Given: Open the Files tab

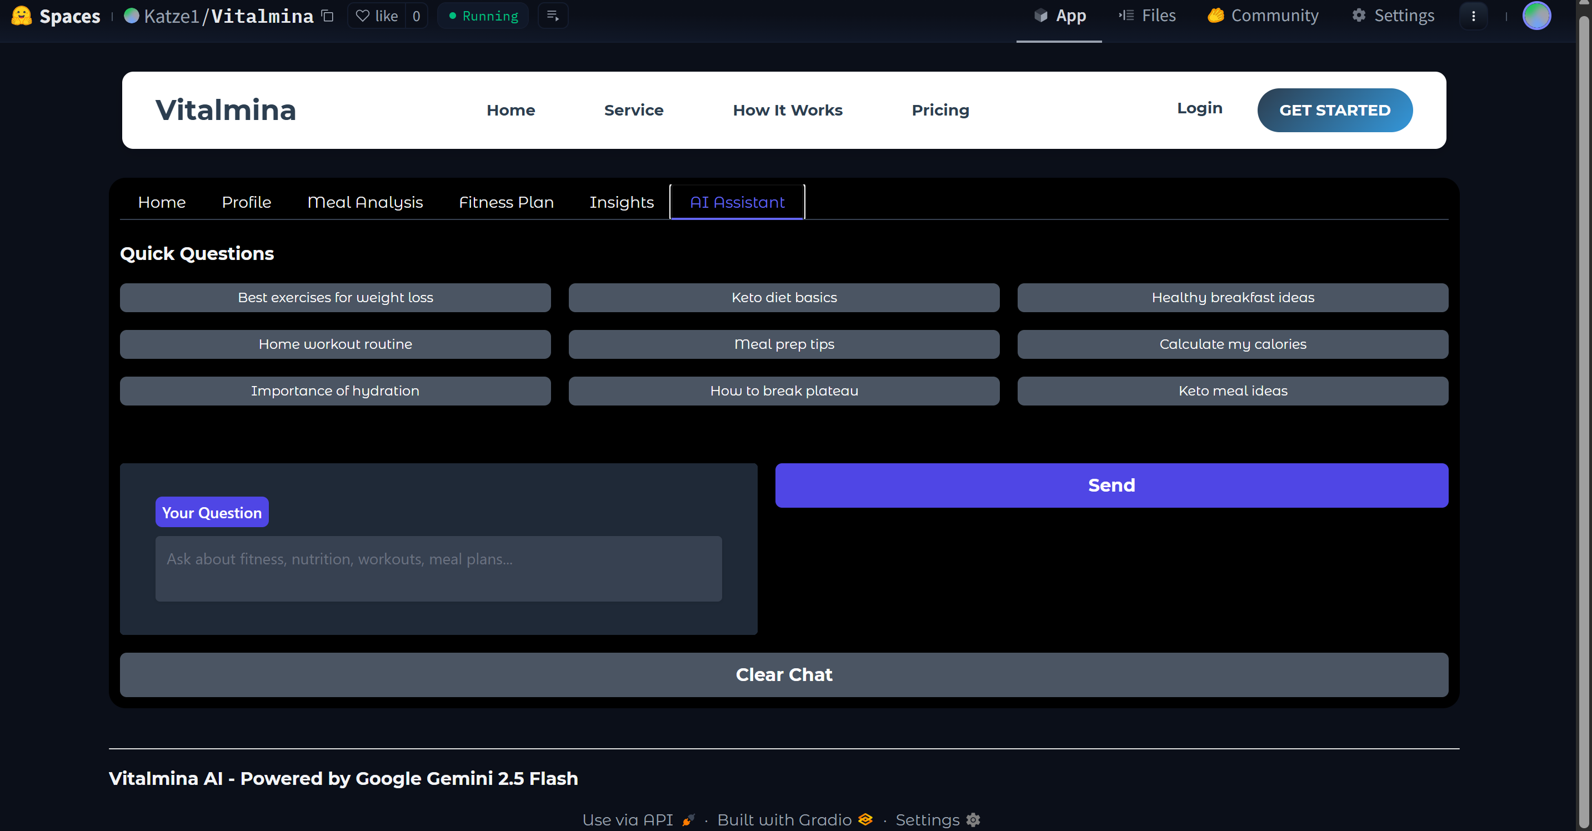Looking at the screenshot, I should point(1147,16).
